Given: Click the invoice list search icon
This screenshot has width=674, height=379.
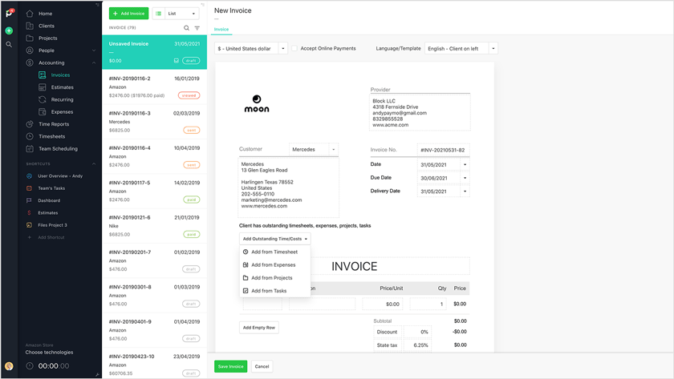Looking at the screenshot, I should tap(187, 28).
